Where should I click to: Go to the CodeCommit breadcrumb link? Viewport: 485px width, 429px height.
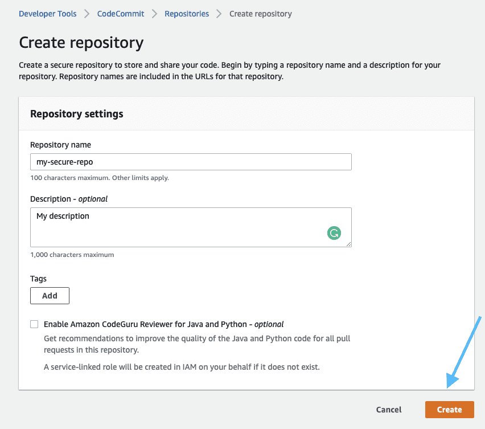121,14
